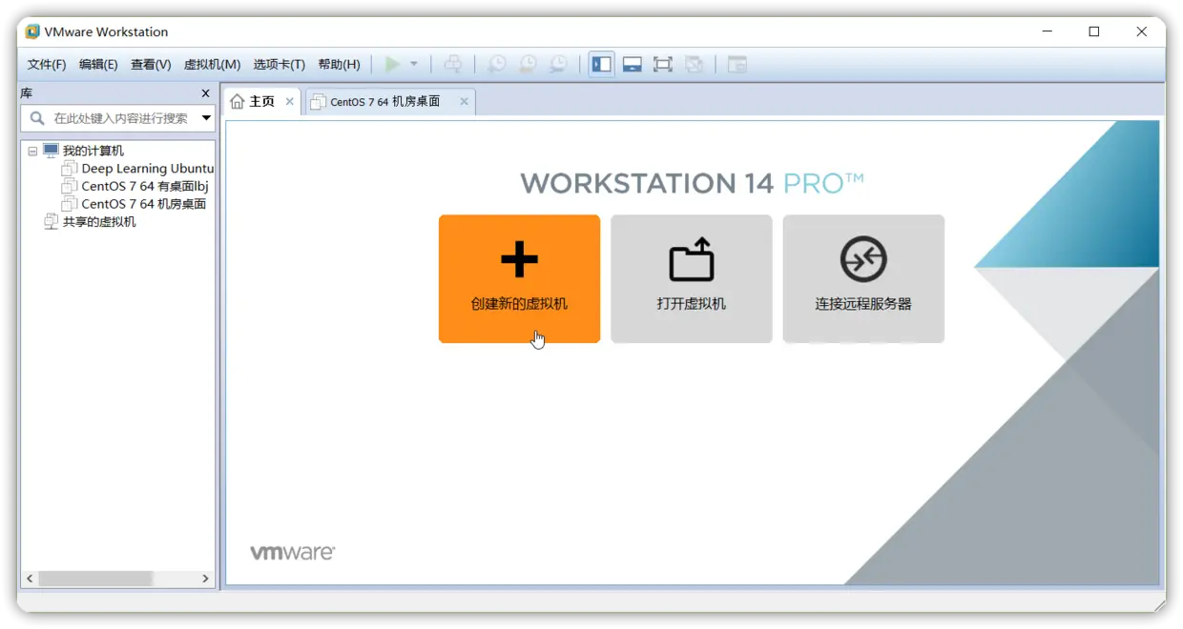Click the VMware Workstation title bar app icon
Screen dimensions: 1183x629
pyautogui.click(x=32, y=31)
